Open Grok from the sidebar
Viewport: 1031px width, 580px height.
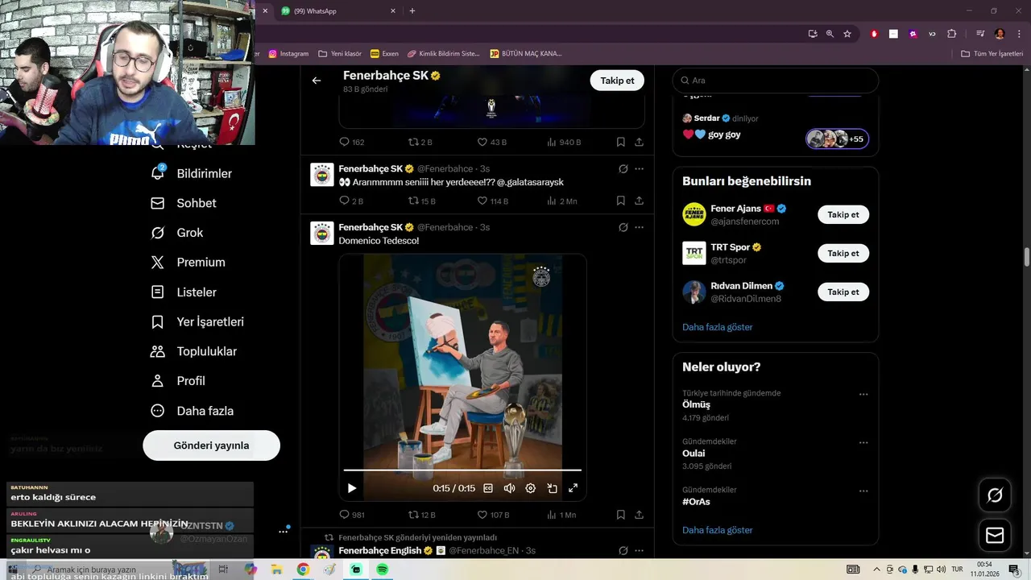click(177, 233)
